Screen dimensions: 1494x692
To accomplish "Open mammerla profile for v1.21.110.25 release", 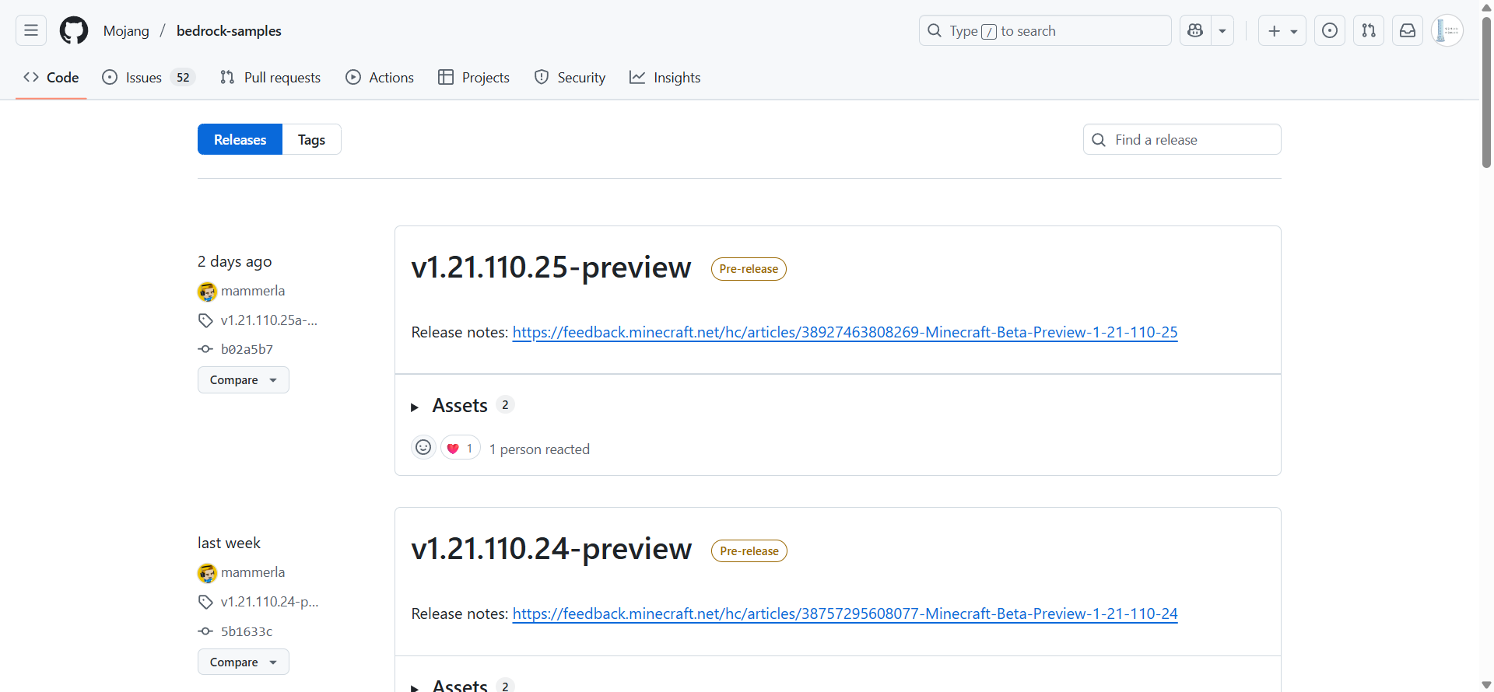I will click(253, 291).
